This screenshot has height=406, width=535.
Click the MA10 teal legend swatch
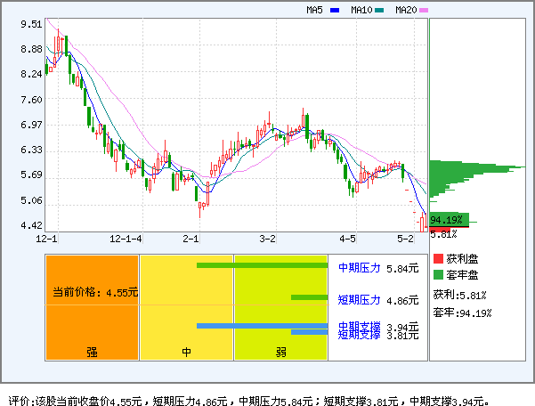[379, 10]
